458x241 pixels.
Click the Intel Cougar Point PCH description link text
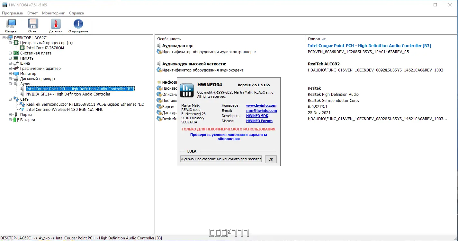tap(369, 46)
